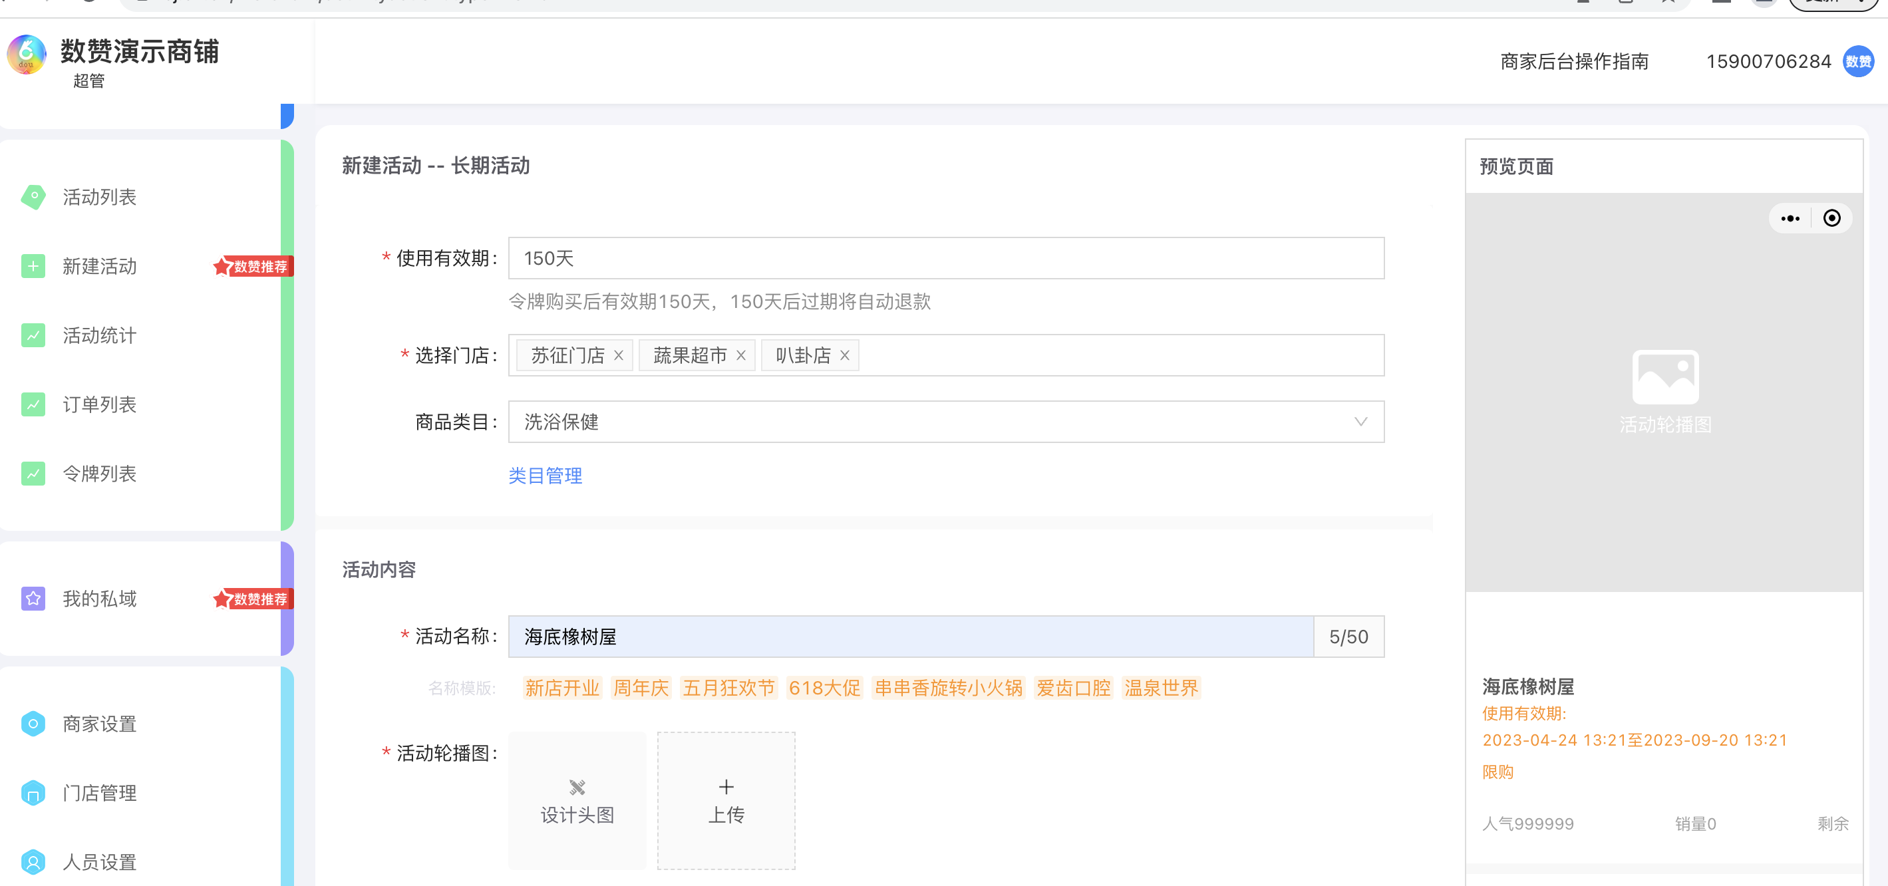The width and height of the screenshot is (1888, 886).
Task: Click the 销量0 text in preview
Action: pyautogui.click(x=1695, y=823)
